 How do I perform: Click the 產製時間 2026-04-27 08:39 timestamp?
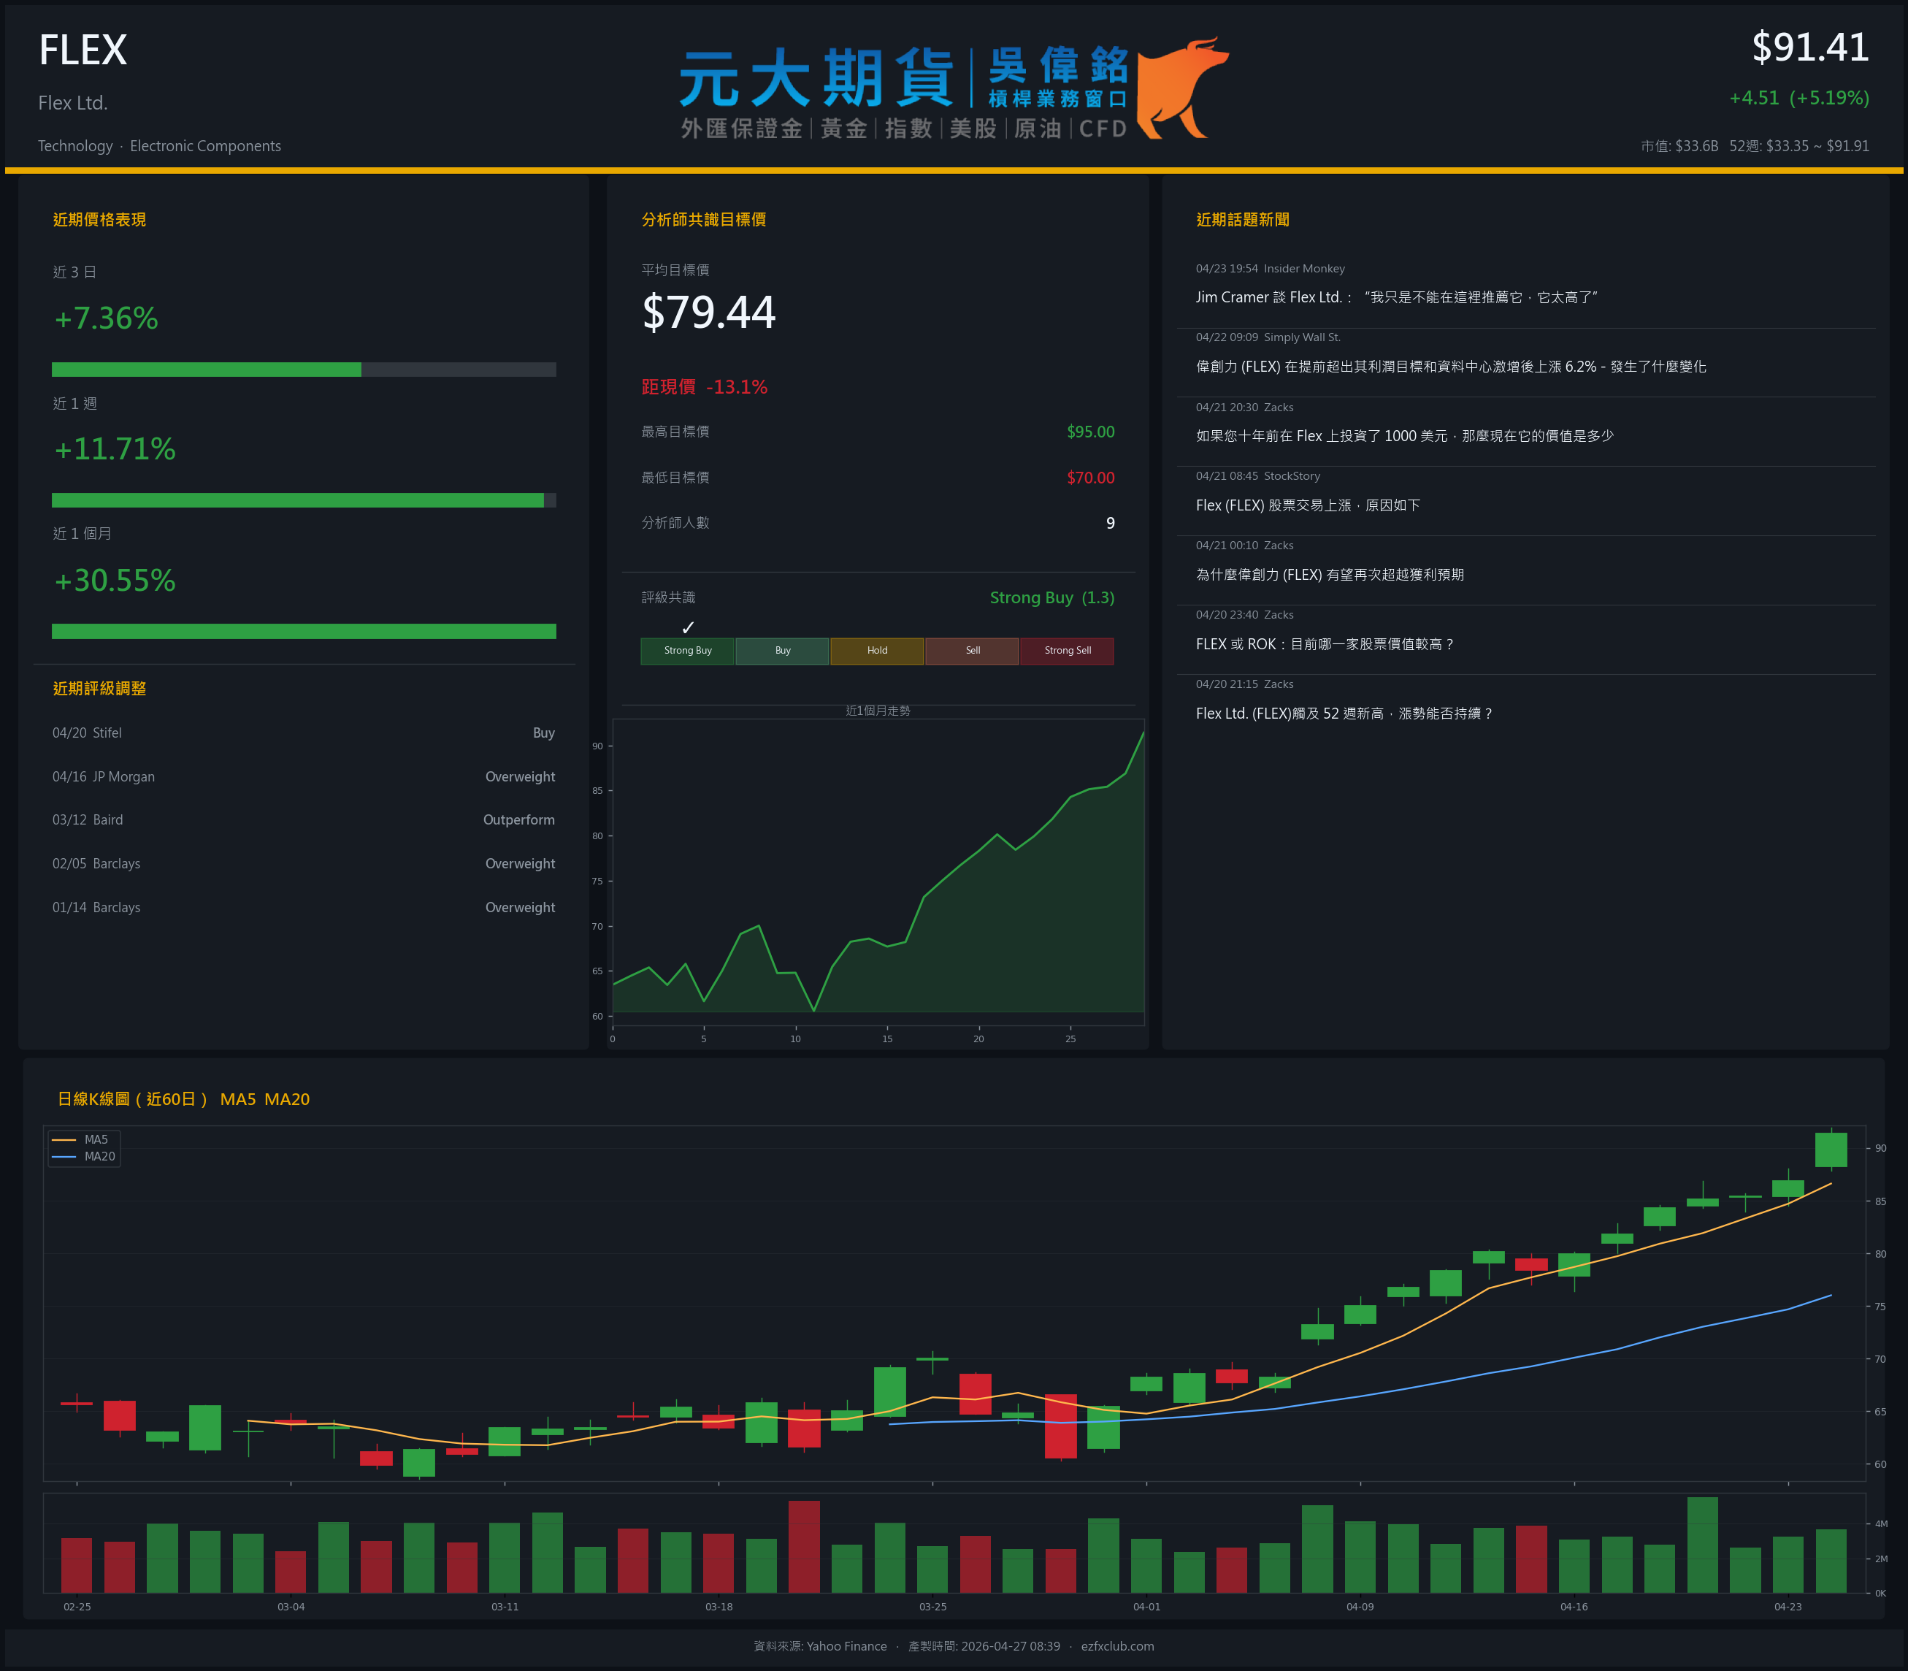point(984,1646)
